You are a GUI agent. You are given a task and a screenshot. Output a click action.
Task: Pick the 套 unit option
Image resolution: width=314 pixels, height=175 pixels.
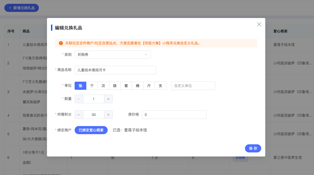(126, 86)
